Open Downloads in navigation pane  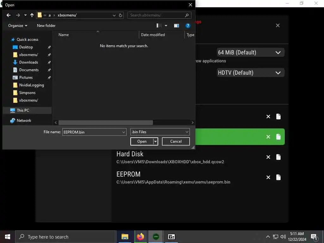[x=28, y=62]
